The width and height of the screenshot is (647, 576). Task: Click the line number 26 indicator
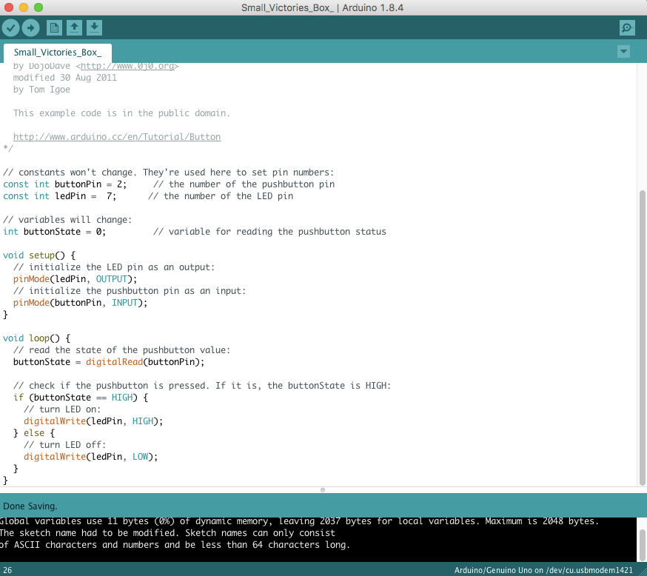[9, 569]
